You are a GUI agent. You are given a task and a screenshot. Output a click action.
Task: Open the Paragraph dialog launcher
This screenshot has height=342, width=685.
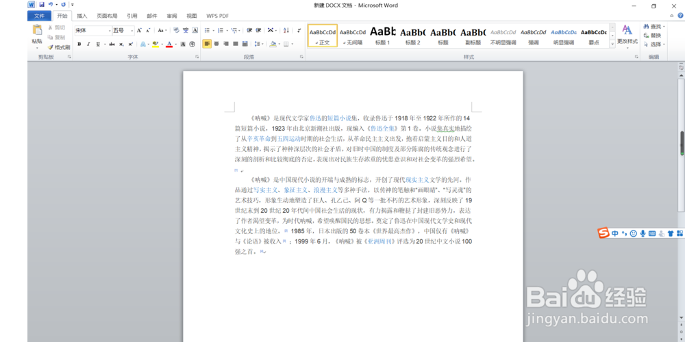(x=301, y=57)
